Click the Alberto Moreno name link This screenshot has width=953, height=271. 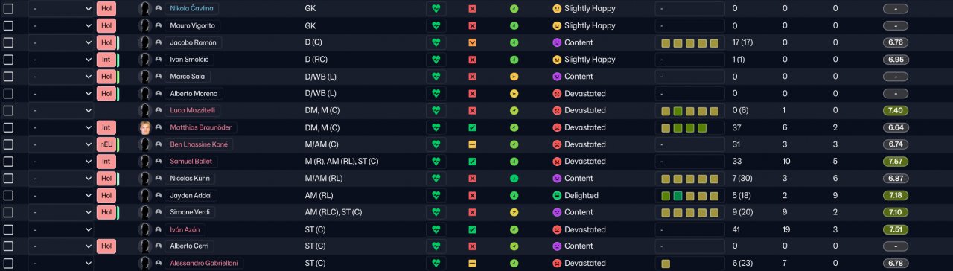tap(194, 94)
